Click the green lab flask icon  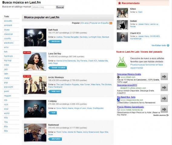[x=121, y=62]
